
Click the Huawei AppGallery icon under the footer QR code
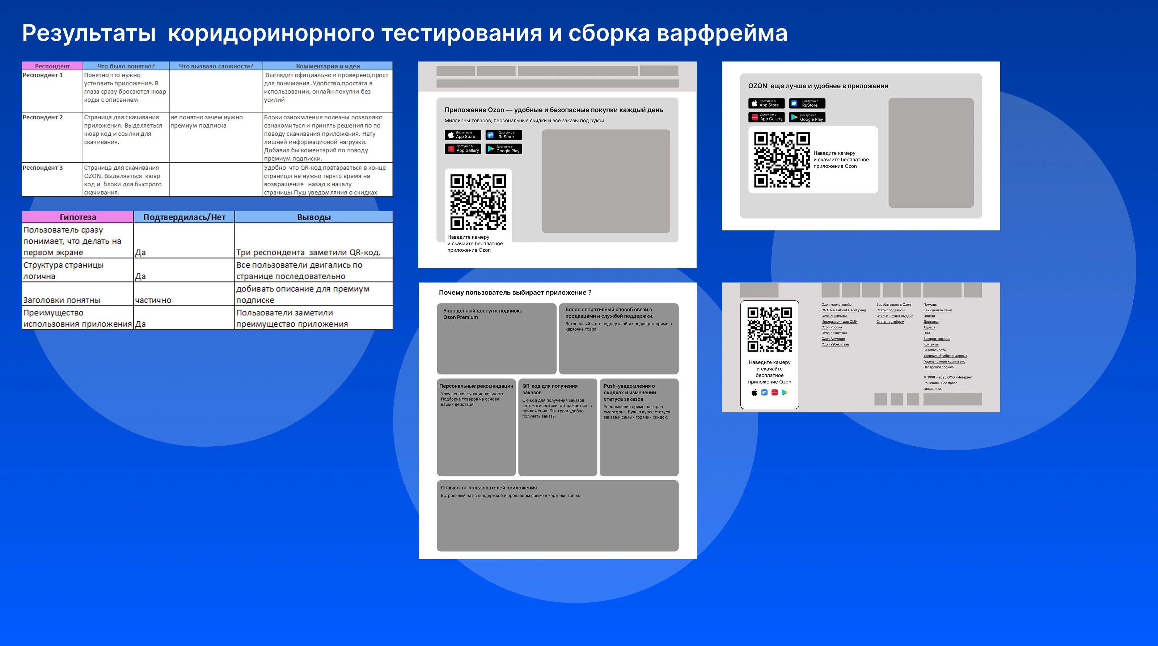click(x=774, y=392)
